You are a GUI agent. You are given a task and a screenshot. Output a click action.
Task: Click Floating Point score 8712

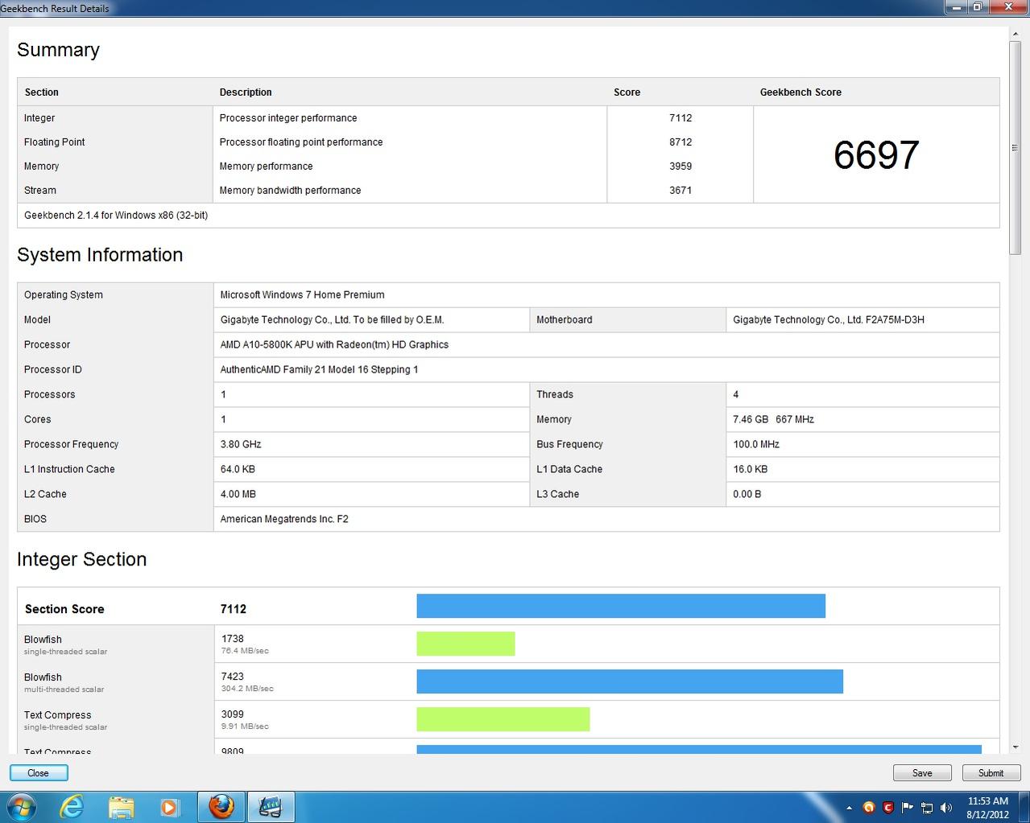(x=680, y=142)
